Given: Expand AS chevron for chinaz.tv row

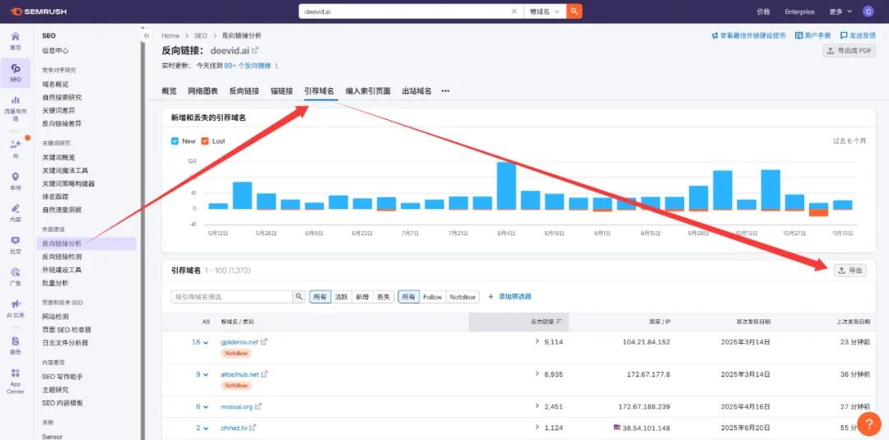Looking at the screenshot, I should (x=206, y=428).
